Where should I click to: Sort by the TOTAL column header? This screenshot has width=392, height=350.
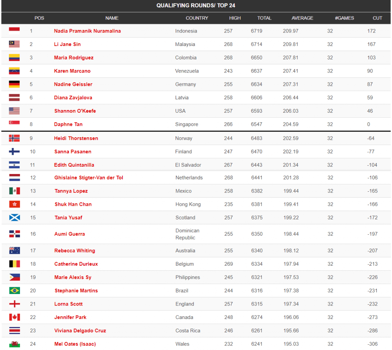point(264,18)
